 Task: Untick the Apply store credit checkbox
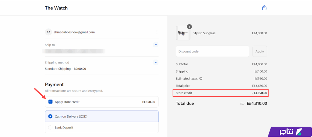51,102
